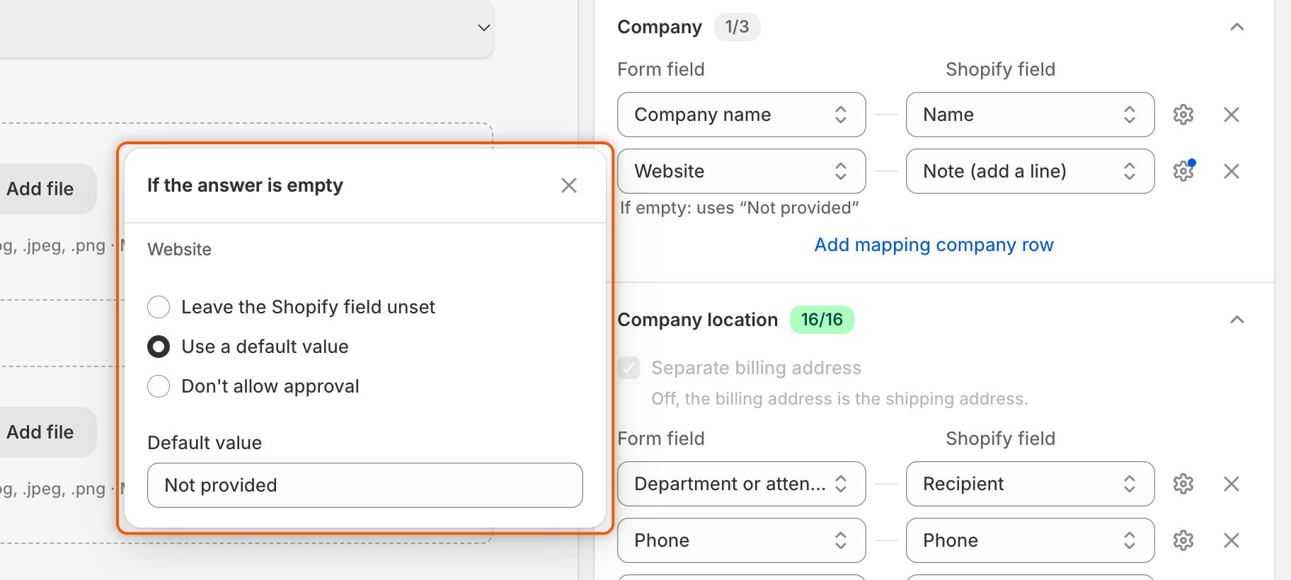Select 'Use a default value' radio option
Viewport: 1291px width, 580px height.
coord(159,347)
